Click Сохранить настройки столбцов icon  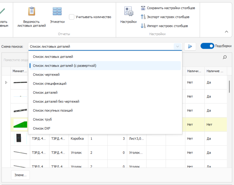tap(143, 8)
